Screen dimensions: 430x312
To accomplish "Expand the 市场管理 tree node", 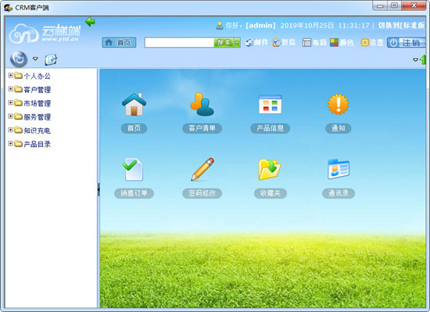I will click(x=10, y=102).
